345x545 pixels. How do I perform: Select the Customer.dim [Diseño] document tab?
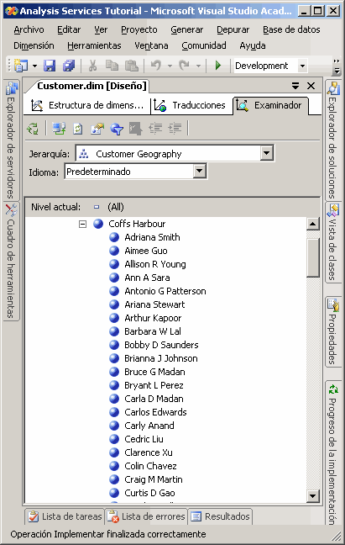click(91, 86)
